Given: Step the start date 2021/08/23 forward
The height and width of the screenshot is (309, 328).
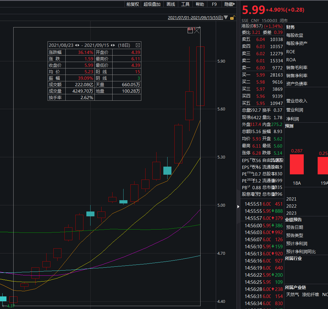Looking at the screenshot, I should pyautogui.click(x=78, y=45).
